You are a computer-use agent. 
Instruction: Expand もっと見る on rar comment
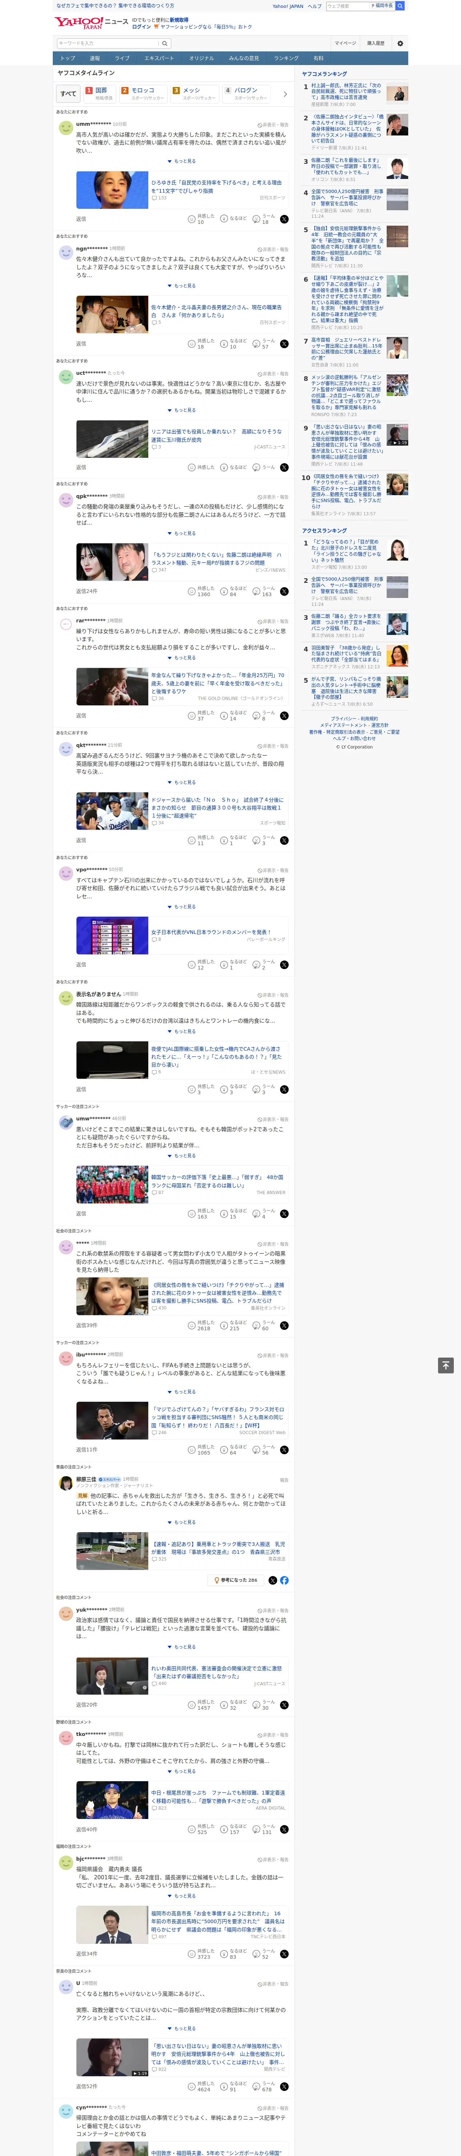tap(182, 658)
